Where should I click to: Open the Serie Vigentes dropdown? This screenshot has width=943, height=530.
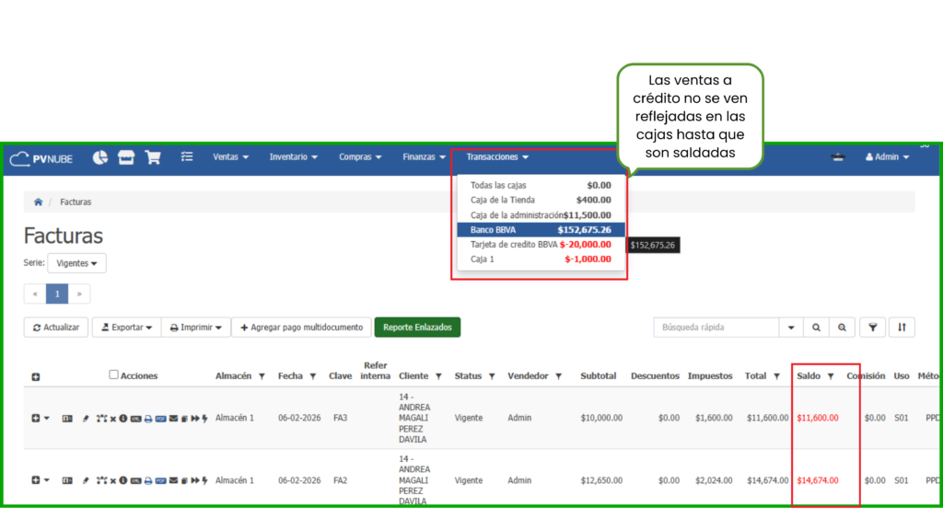point(76,263)
